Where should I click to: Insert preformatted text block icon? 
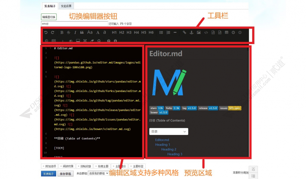(x=213, y=33)
